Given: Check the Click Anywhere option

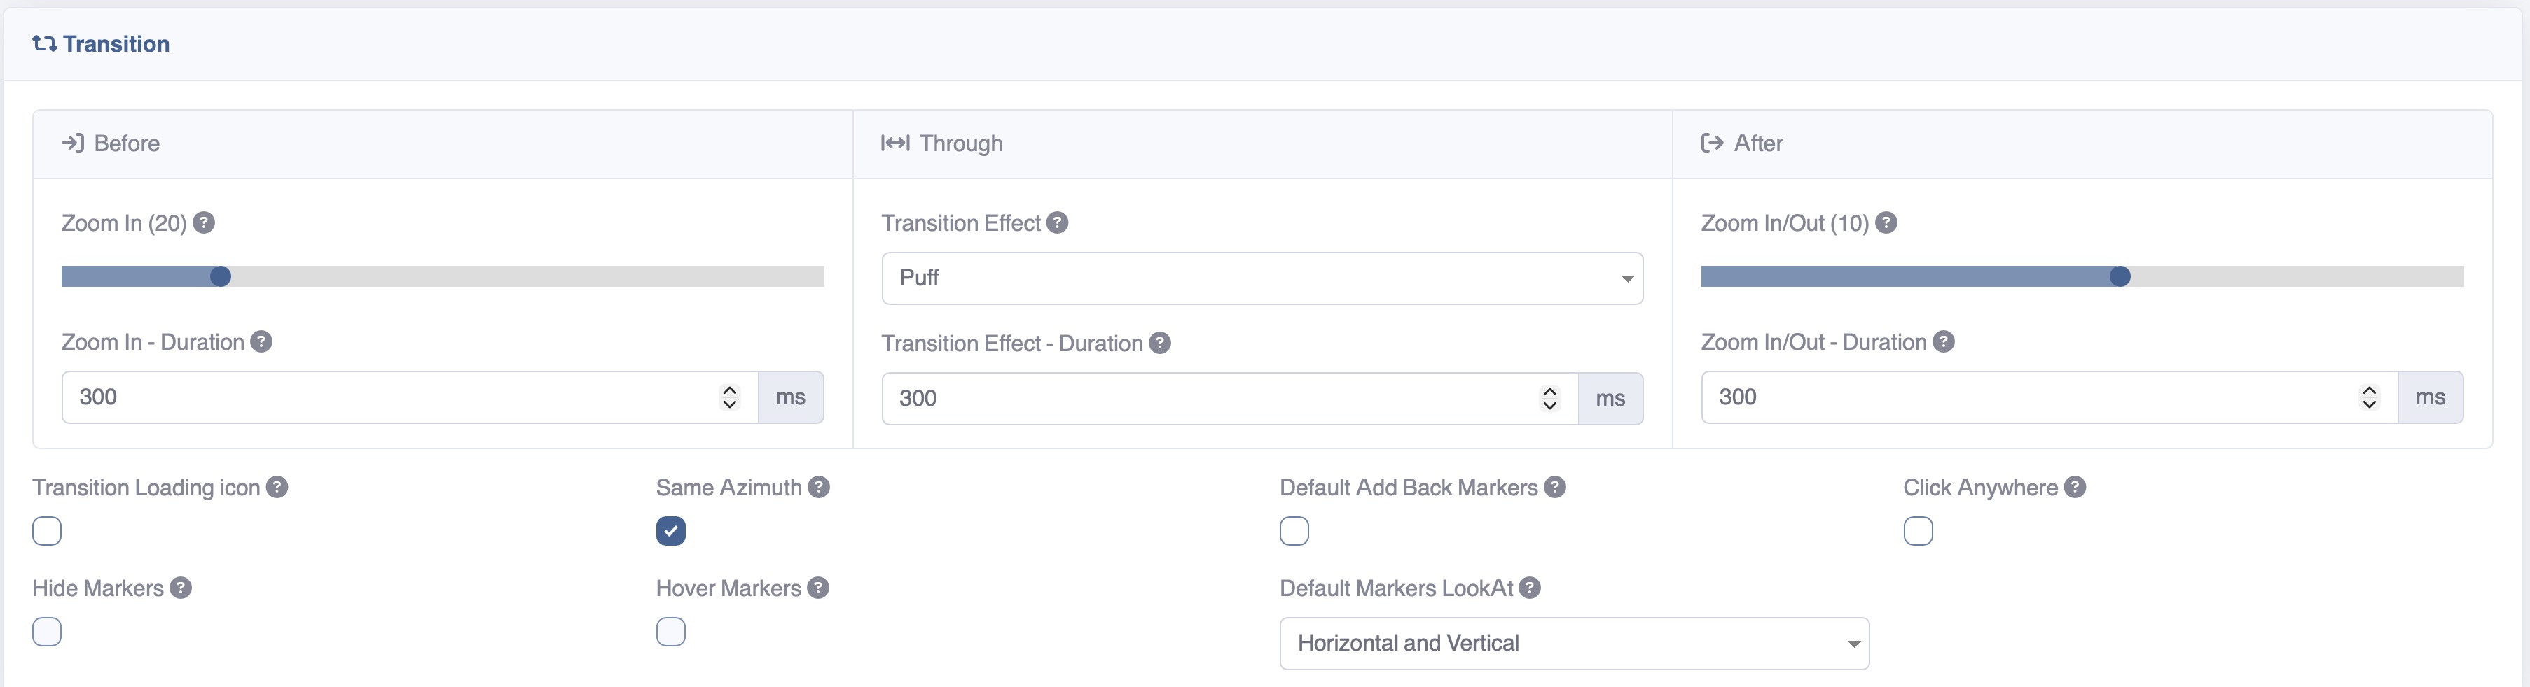Looking at the screenshot, I should 1918,531.
